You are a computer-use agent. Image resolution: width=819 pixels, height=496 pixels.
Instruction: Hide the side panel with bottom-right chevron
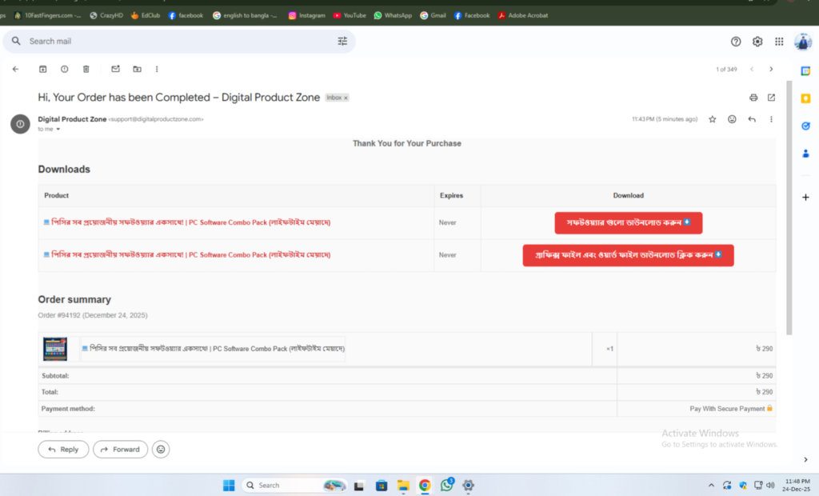click(x=805, y=459)
